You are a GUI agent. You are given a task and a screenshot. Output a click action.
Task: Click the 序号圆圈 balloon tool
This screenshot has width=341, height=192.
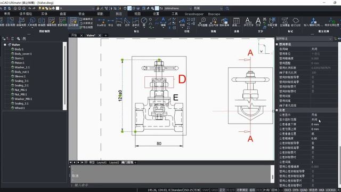(x=202, y=22)
